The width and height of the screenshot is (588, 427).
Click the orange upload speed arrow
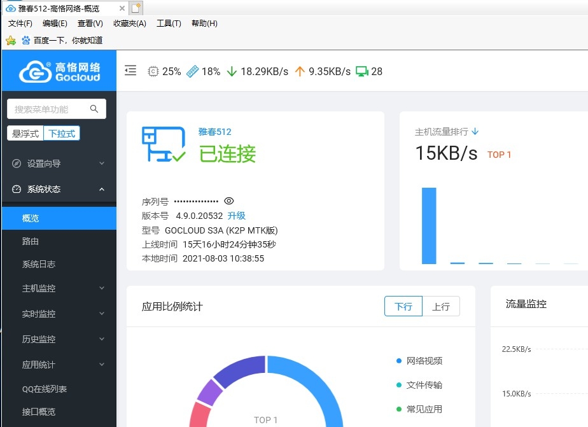pyautogui.click(x=300, y=71)
